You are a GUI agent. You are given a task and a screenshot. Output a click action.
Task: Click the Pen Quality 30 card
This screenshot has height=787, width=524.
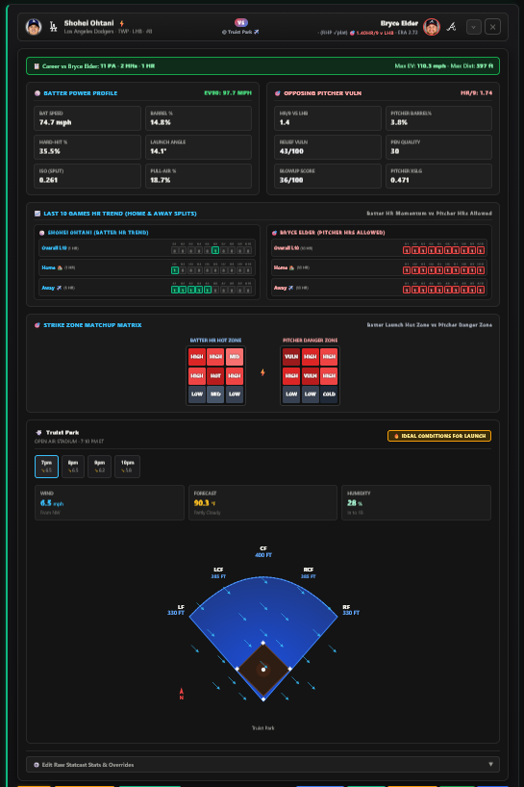pyautogui.click(x=438, y=147)
